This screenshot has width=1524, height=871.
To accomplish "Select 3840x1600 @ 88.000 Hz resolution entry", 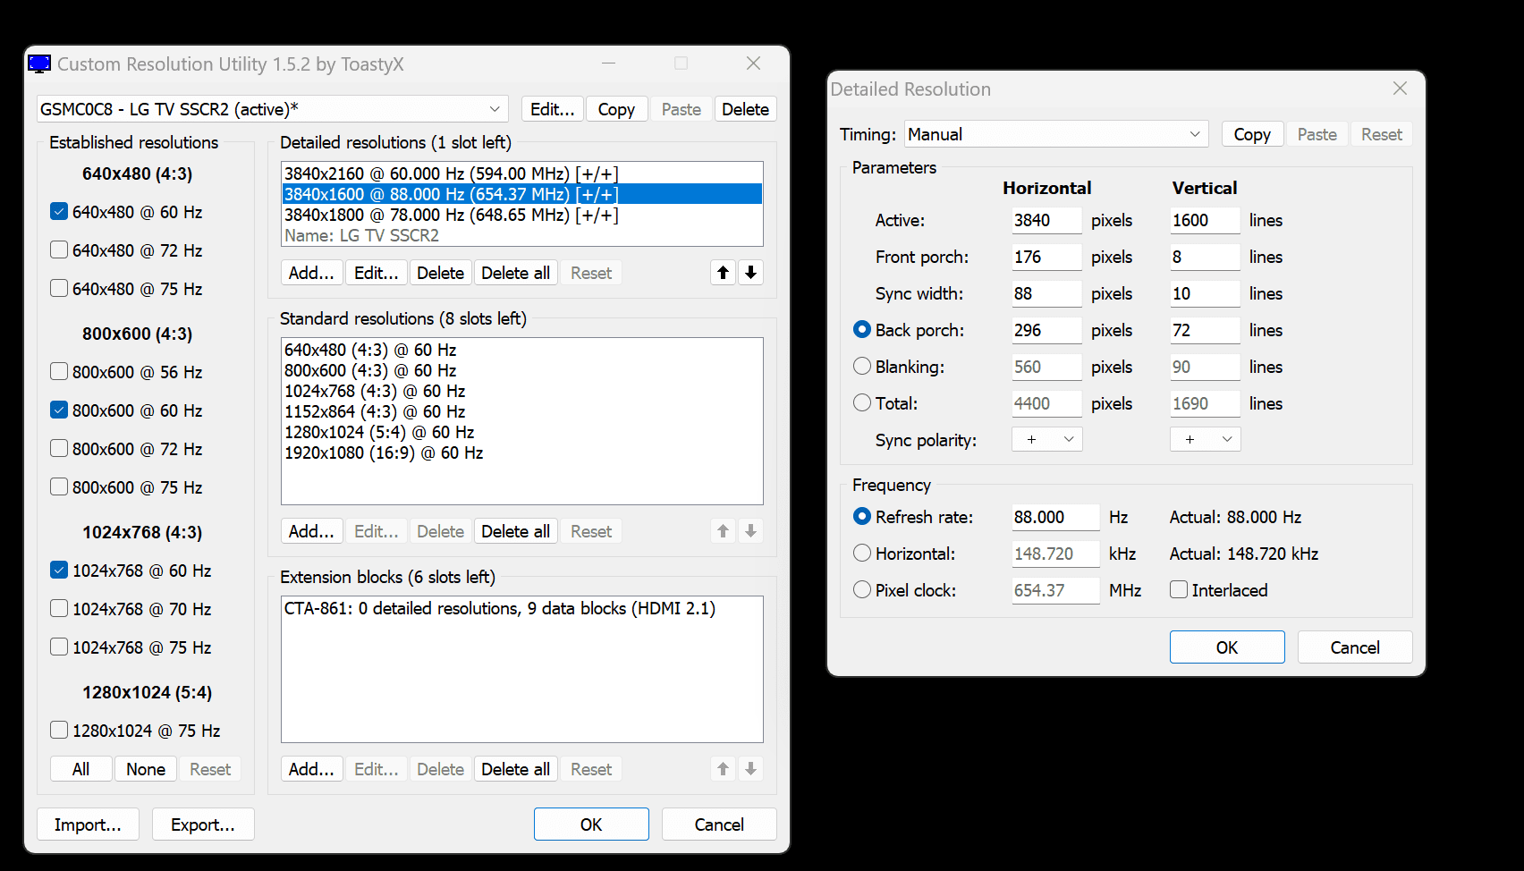I will click(x=522, y=194).
